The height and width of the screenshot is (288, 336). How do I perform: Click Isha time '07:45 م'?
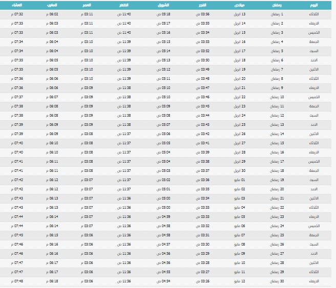coord(17,235)
